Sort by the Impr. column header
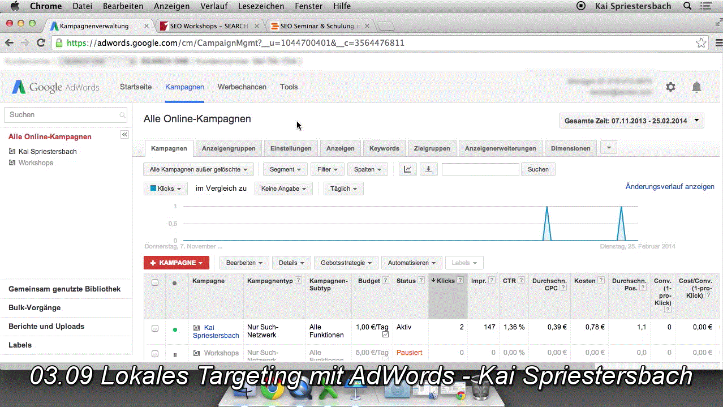 [x=479, y=280]
